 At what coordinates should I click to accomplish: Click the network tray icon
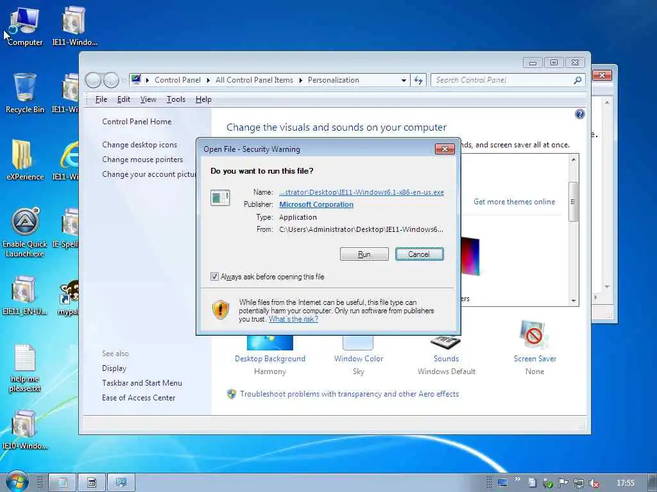tap(579, 483)
